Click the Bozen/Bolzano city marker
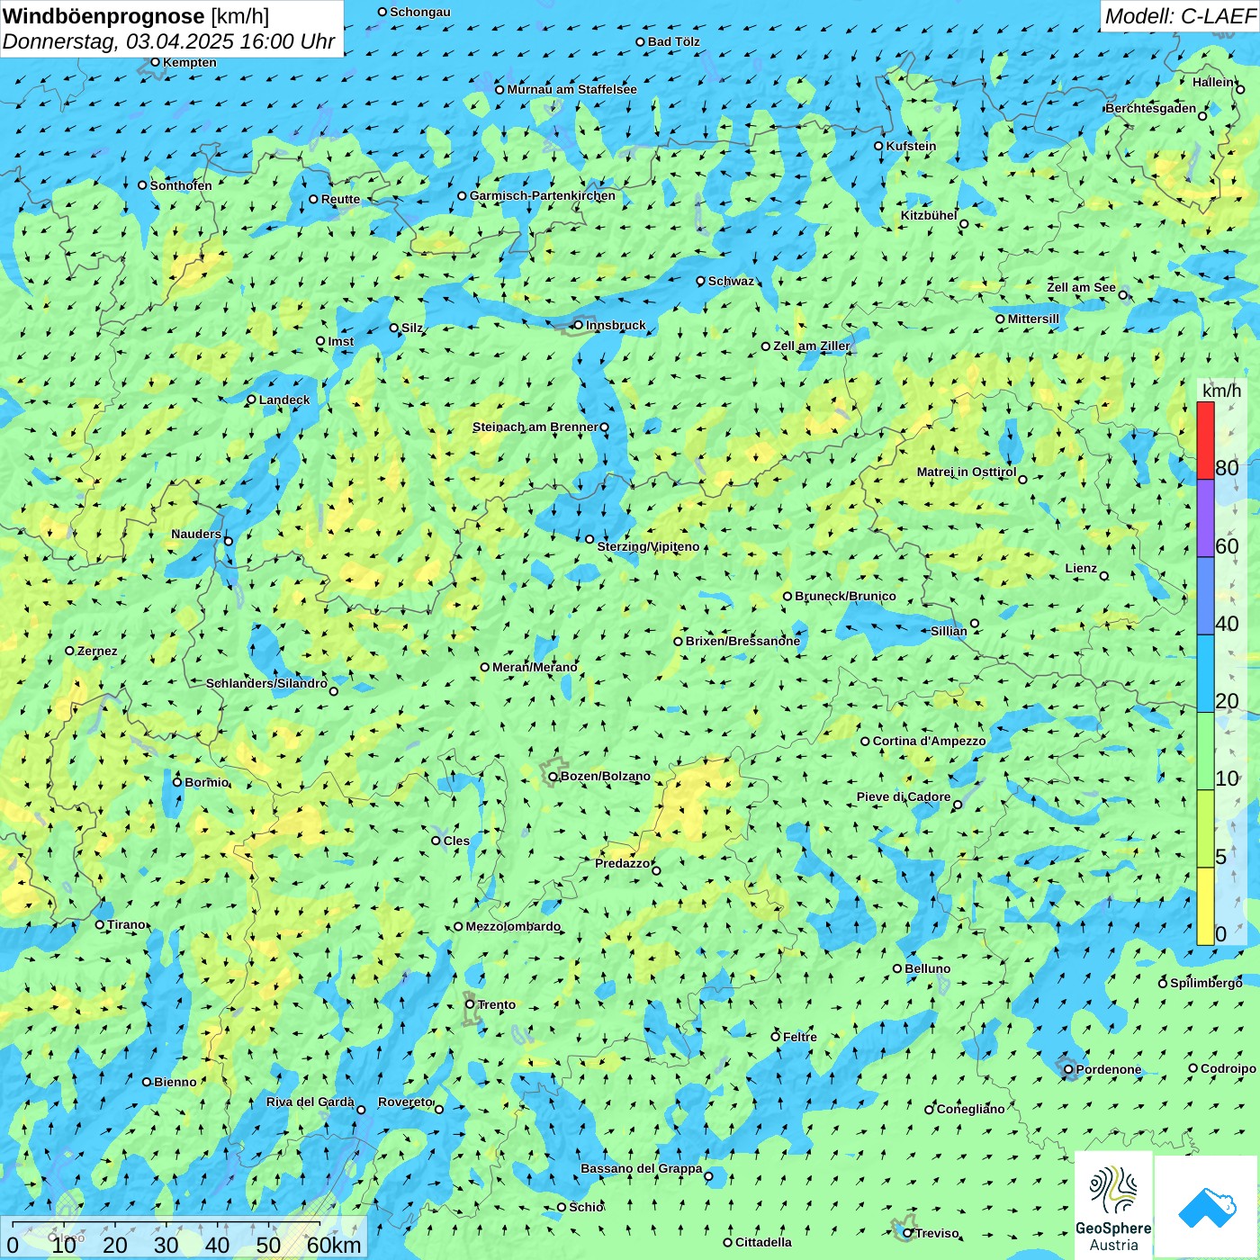This screenshot has width=1260, height=1260. 553,777
